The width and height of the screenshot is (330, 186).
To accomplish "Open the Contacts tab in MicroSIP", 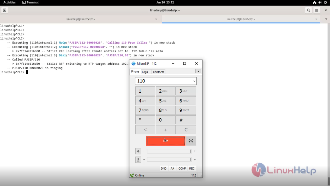I will tap(158, 72).
